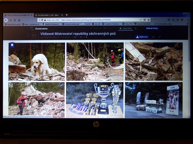The height and width of the screenshot is (144, 193).
Task: Click the badge on the banner stand photo
Action: pos(180,85)
